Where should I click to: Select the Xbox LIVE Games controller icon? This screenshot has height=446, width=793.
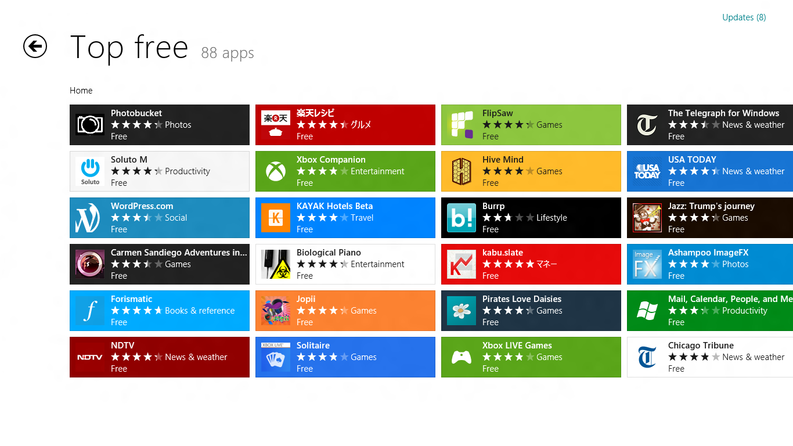pos(462,357)
